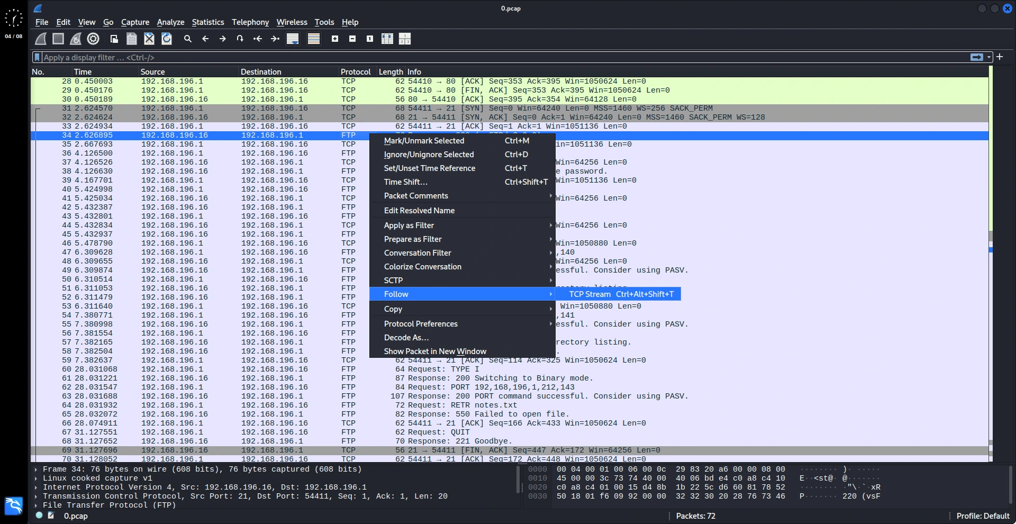Screen dimensions: 1016x524
Task: Click the zoom in plus icon
Action: (x=335, y=39)
